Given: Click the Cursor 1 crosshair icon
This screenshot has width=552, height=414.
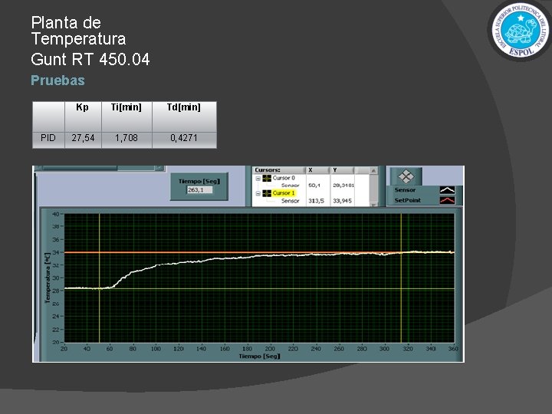Looking at the screenshot, I should [x=267, y=193].
